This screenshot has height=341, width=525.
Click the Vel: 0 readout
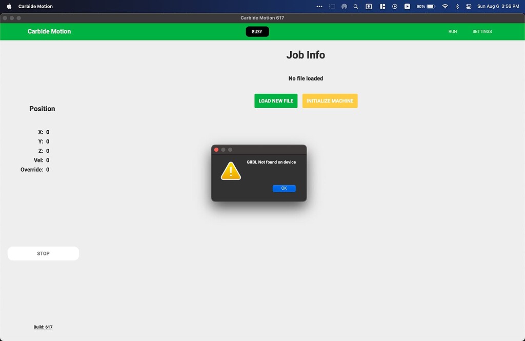[42, 160]
